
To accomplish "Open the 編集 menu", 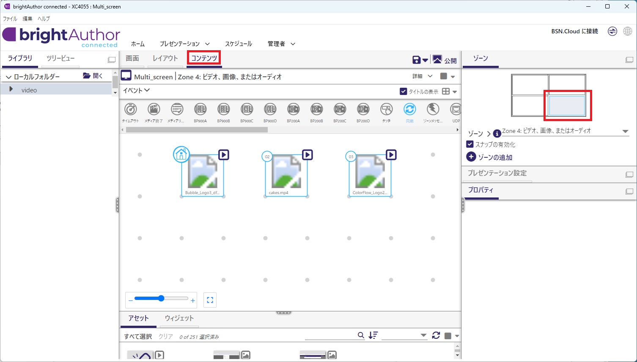I will pyautogui.click(x=27, y=19).
